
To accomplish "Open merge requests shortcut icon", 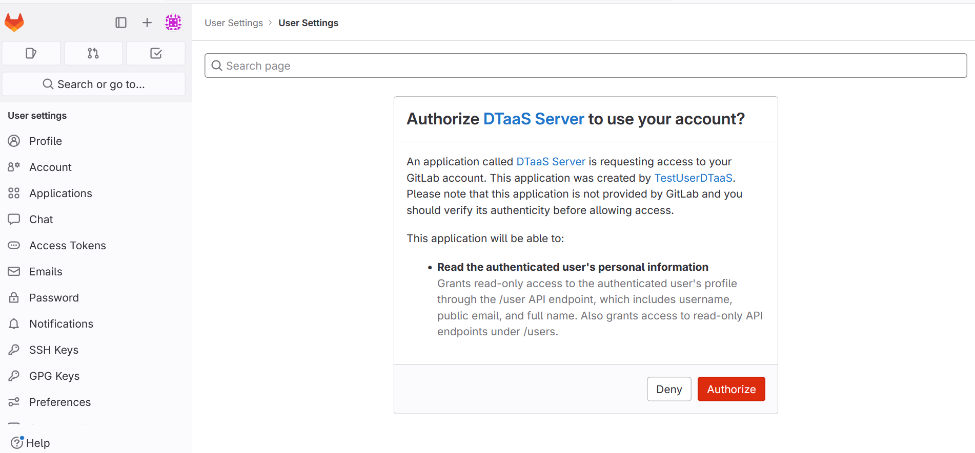I will pos(93,53).
